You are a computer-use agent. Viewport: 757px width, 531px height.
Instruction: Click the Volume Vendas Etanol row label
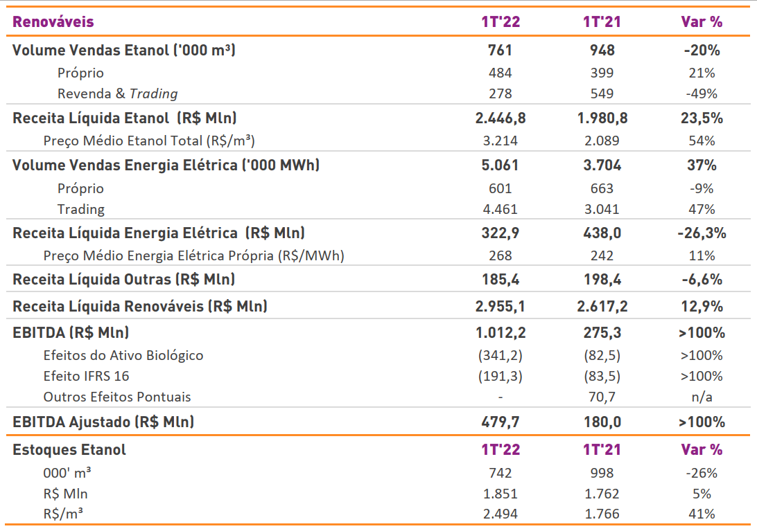pos(123,50)
